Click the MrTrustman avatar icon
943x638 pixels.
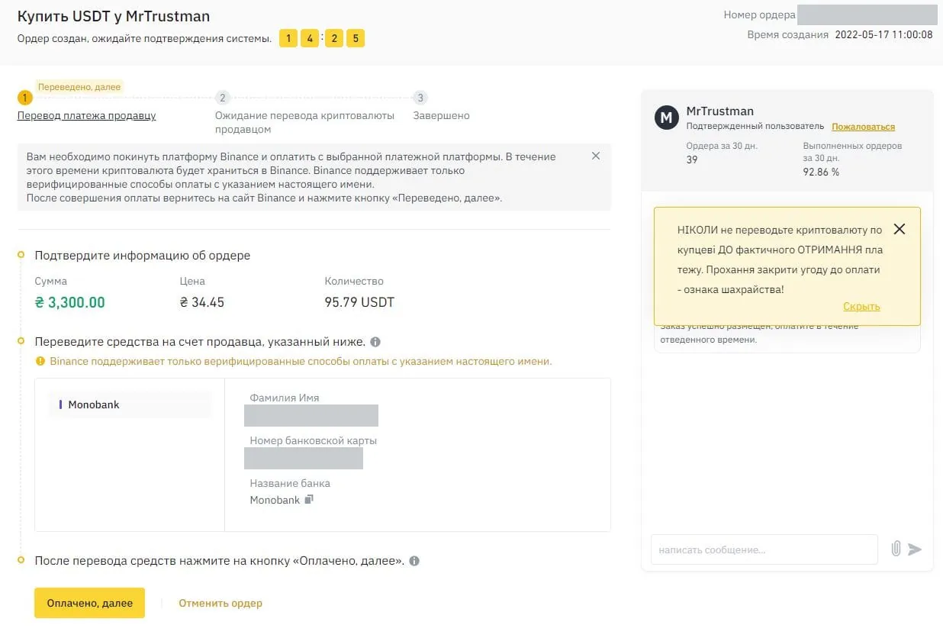pyautogui.click(x=667, y=118)
